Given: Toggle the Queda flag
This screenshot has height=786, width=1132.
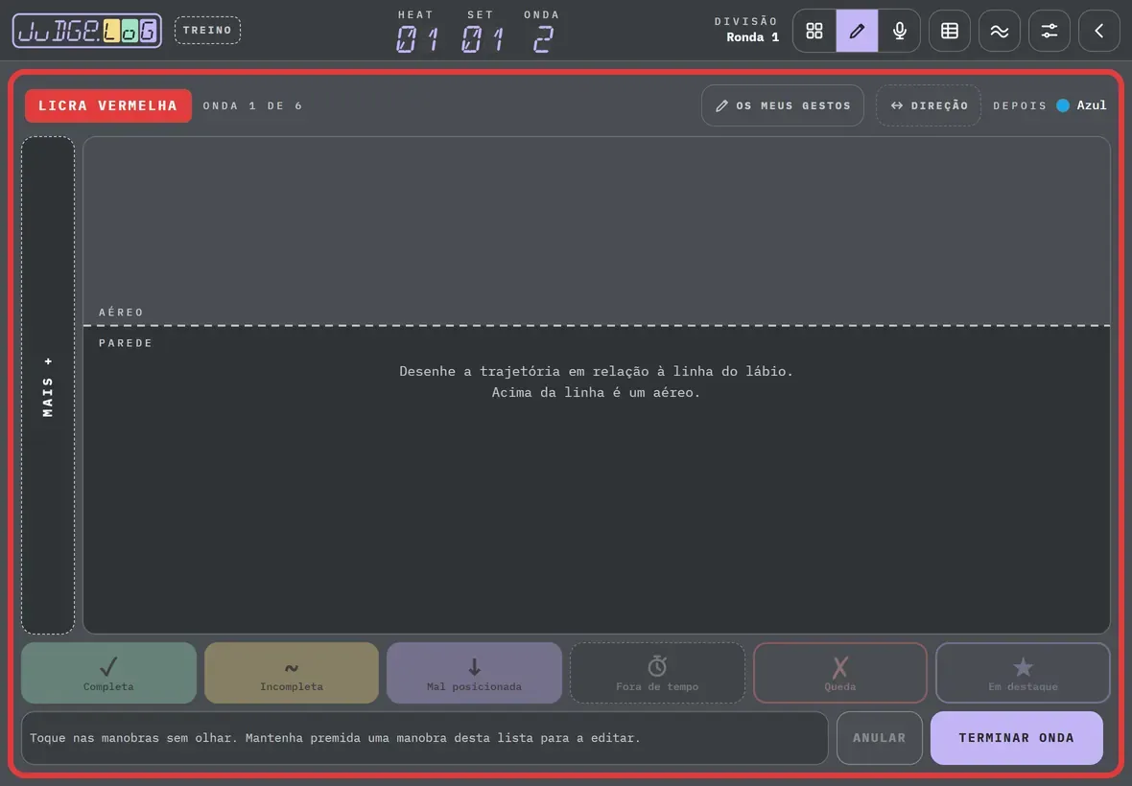Looking at the screenshot, I should point(840,673).
